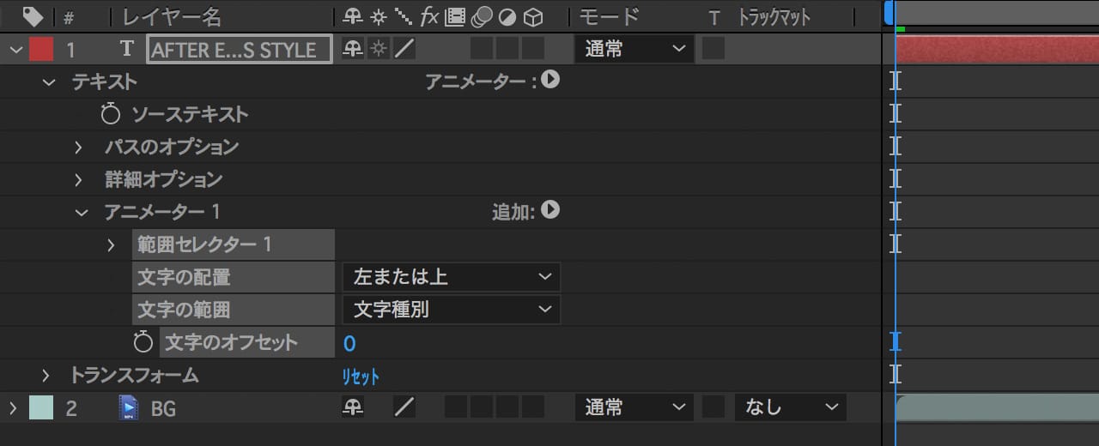Image resolution: width=1099 pixels, height=446 pixels.
Task: Open the 追加 menu arrow button
Action: click(550, 209)
